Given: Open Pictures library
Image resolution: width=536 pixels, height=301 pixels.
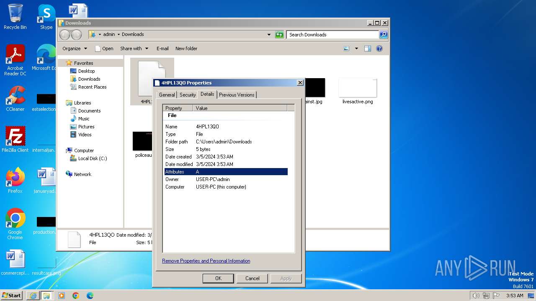Looking at the screenshot, I should (x=86, y=127).
